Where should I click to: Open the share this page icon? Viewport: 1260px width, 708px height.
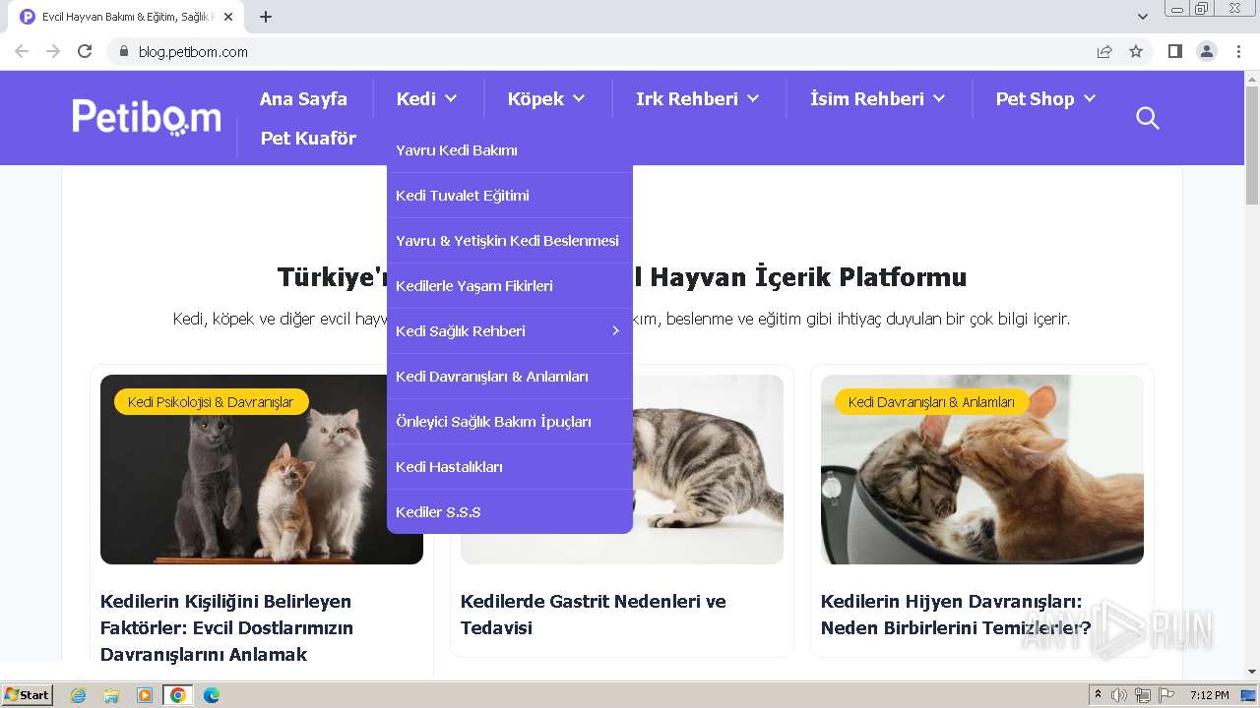1104,51
